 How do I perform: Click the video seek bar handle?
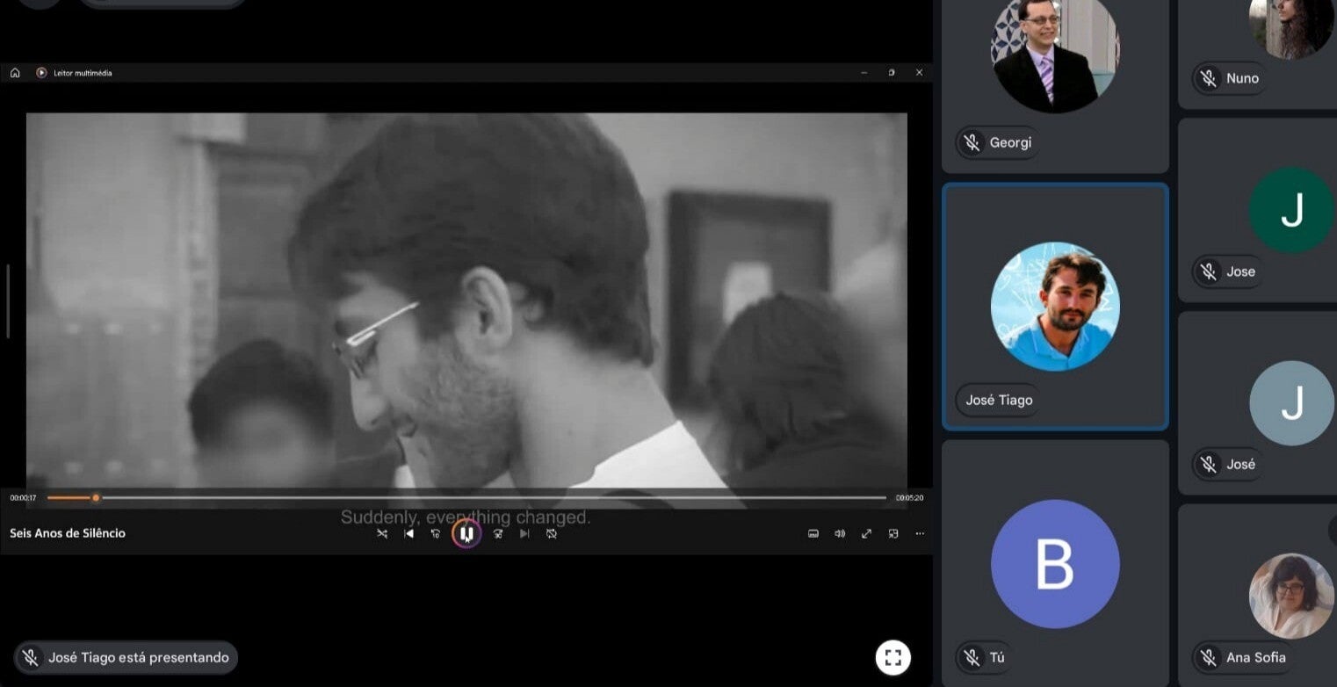[96, 498]
